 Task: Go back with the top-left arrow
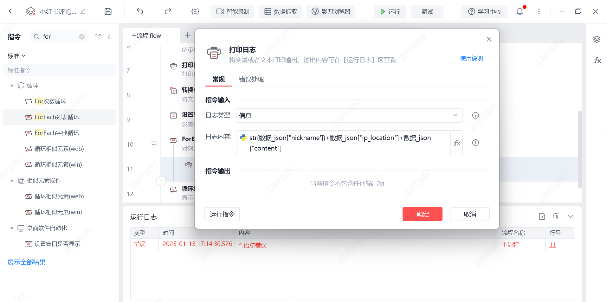click(x=10, y=11)
